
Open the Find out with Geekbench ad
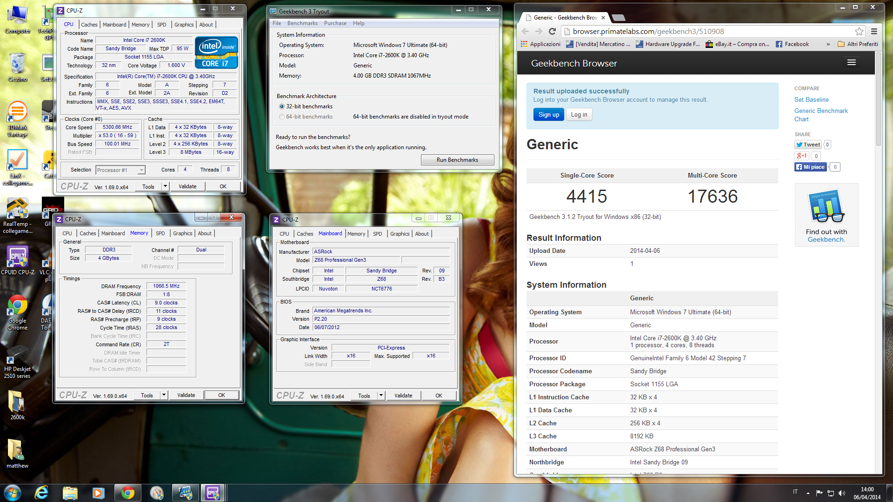[x=826, y=215]
